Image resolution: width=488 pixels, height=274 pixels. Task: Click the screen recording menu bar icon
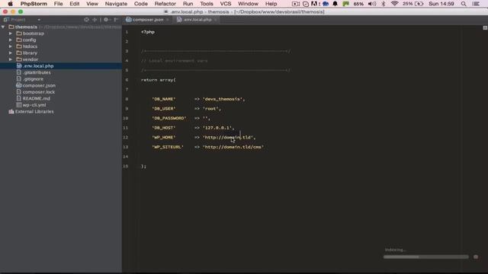click(296, 4)
